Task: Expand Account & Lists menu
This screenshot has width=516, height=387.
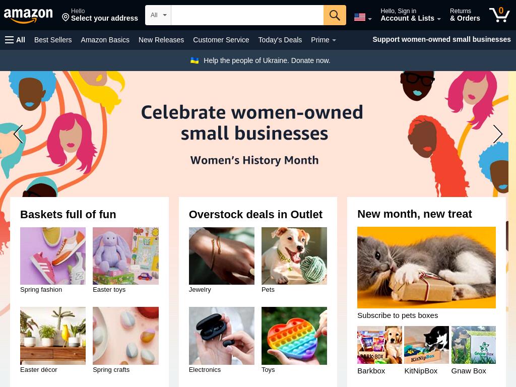Action: 410,15
